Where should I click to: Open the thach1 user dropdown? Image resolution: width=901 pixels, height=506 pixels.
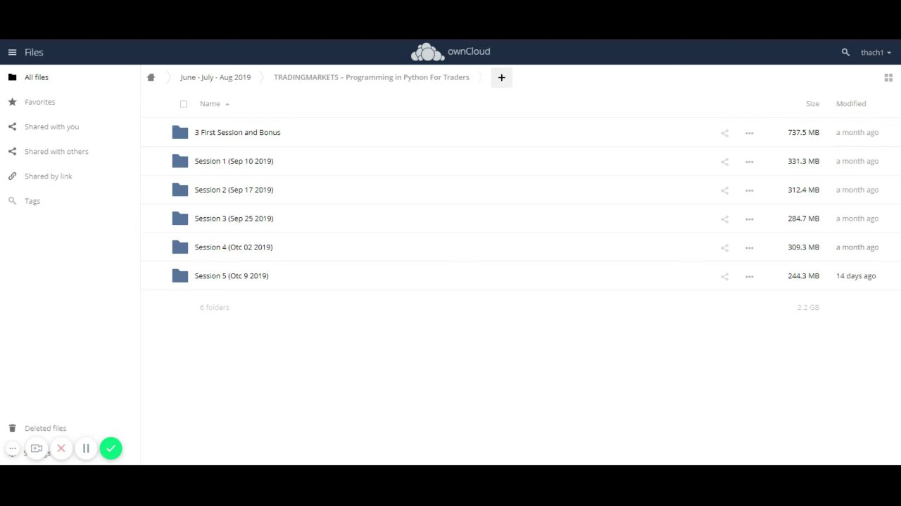(876, 53)
